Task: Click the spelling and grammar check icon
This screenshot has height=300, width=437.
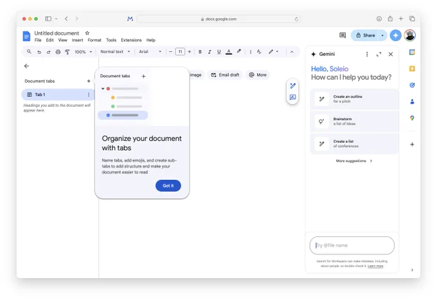Action: click(259, 51)
